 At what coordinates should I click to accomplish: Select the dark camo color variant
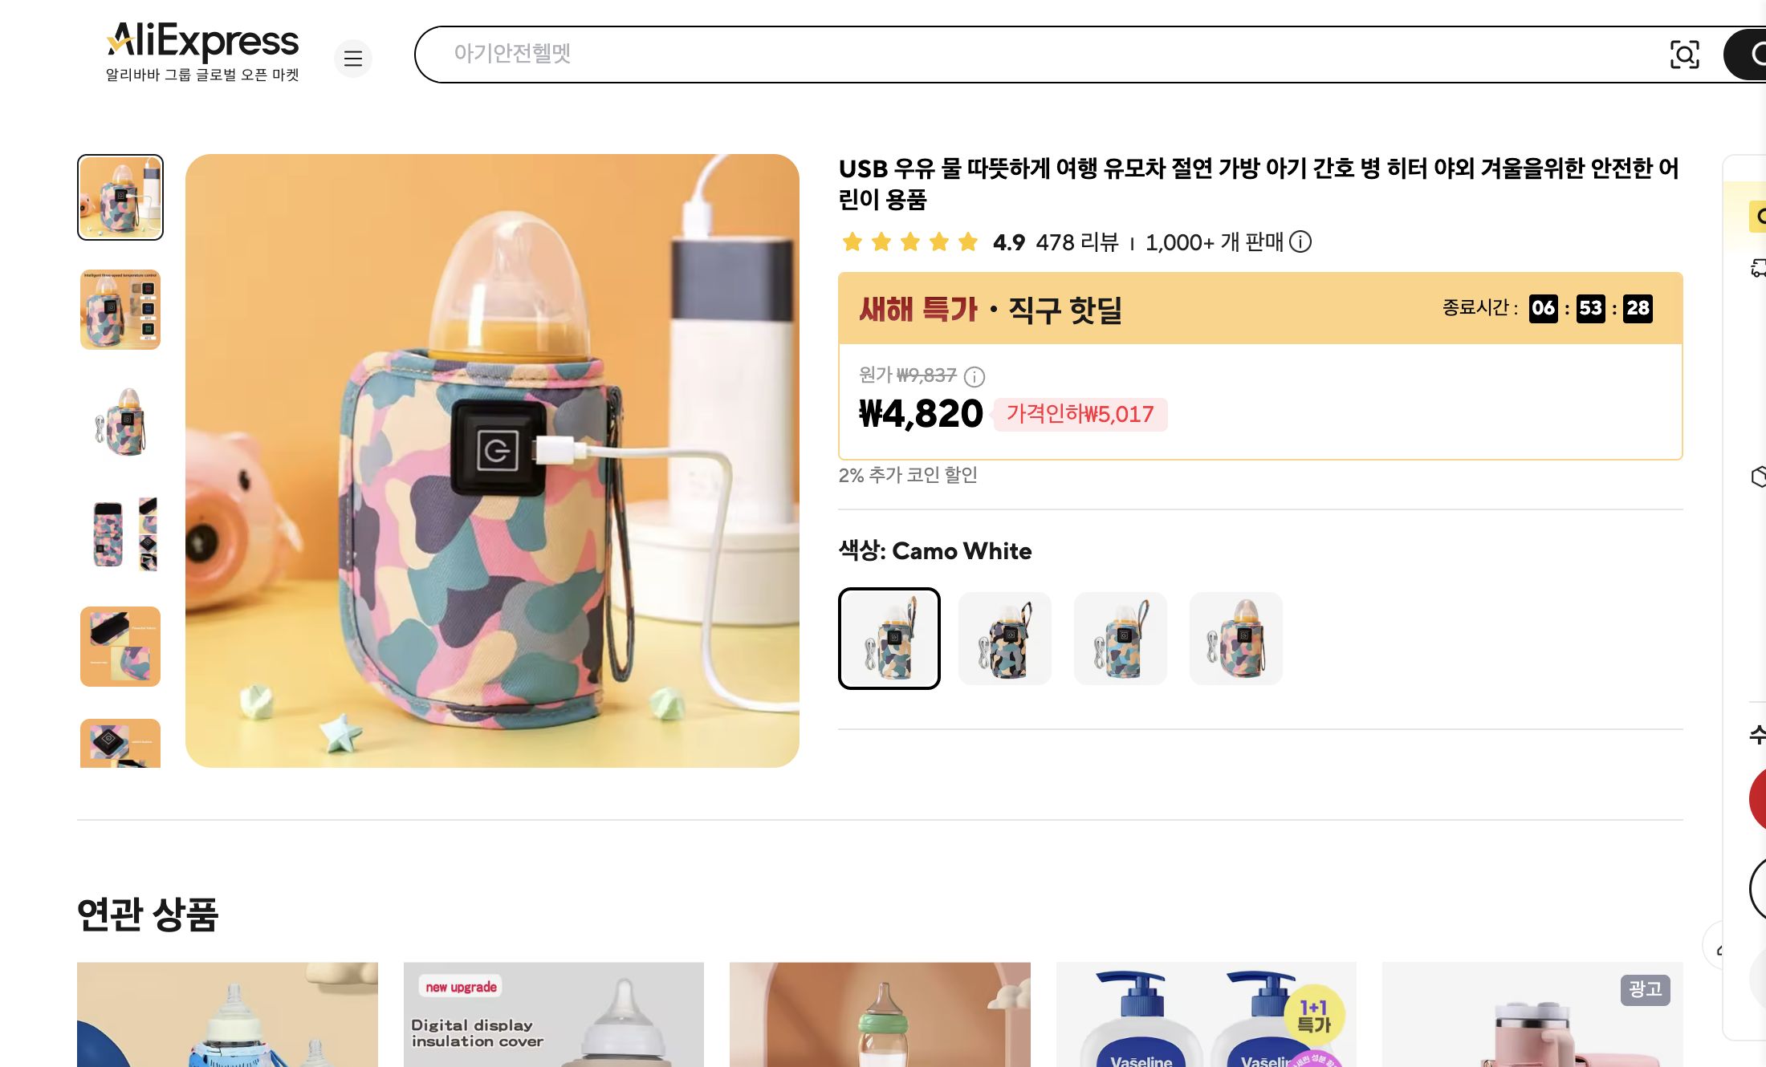1005,638
